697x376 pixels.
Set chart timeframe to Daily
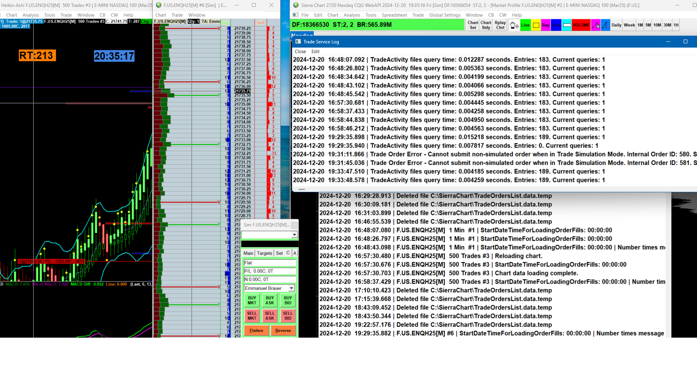(616, 25)
